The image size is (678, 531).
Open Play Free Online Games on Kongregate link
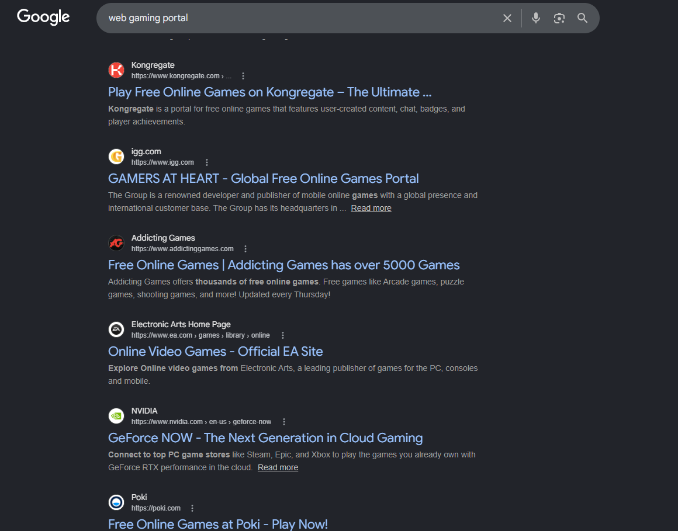270,92
